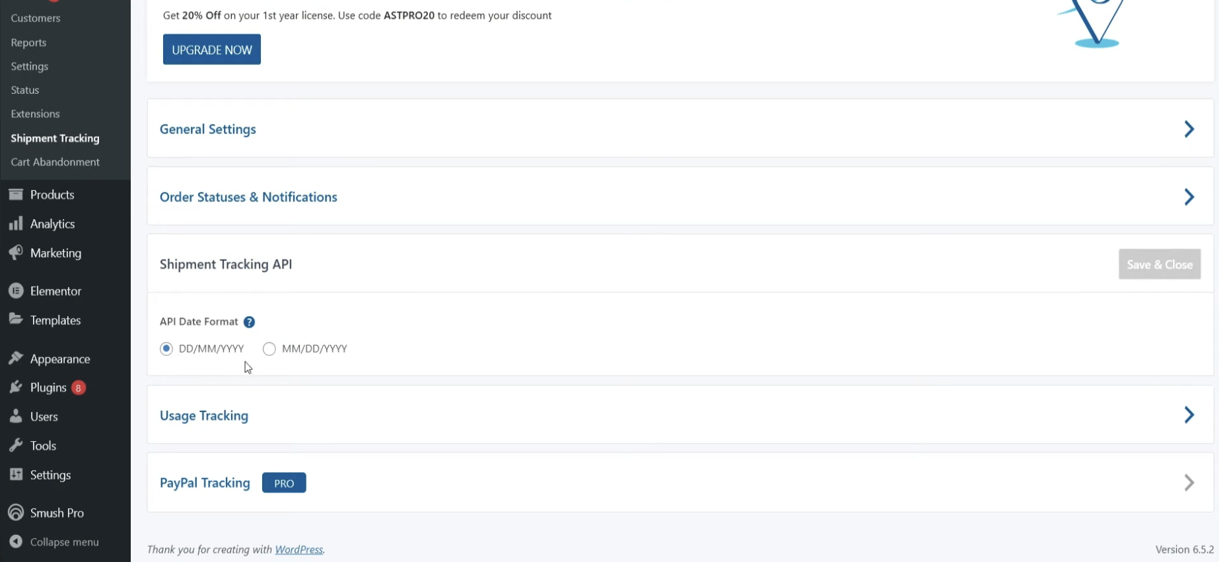Click the Analytics bar chart icon
This screenshot has width=1219, height=562.
pos(16,223)
